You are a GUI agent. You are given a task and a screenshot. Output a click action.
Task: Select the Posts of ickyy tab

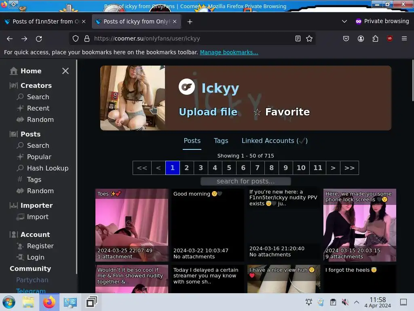click(x=136, y=21)
